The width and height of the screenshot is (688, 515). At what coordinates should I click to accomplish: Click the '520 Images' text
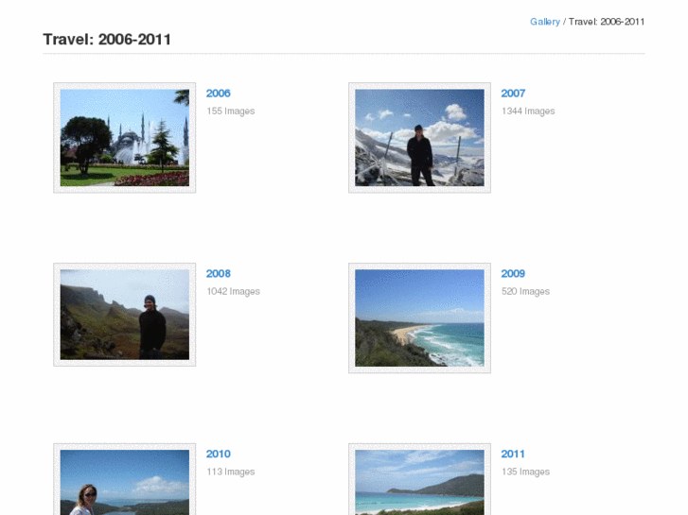tap(525, 291)
